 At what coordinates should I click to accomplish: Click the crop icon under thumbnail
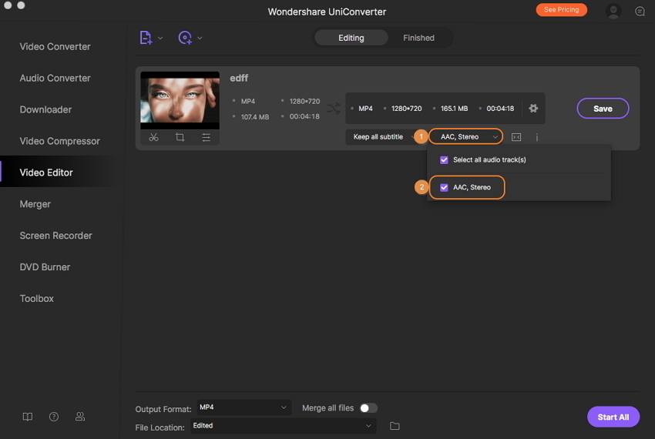pos(180,137)
